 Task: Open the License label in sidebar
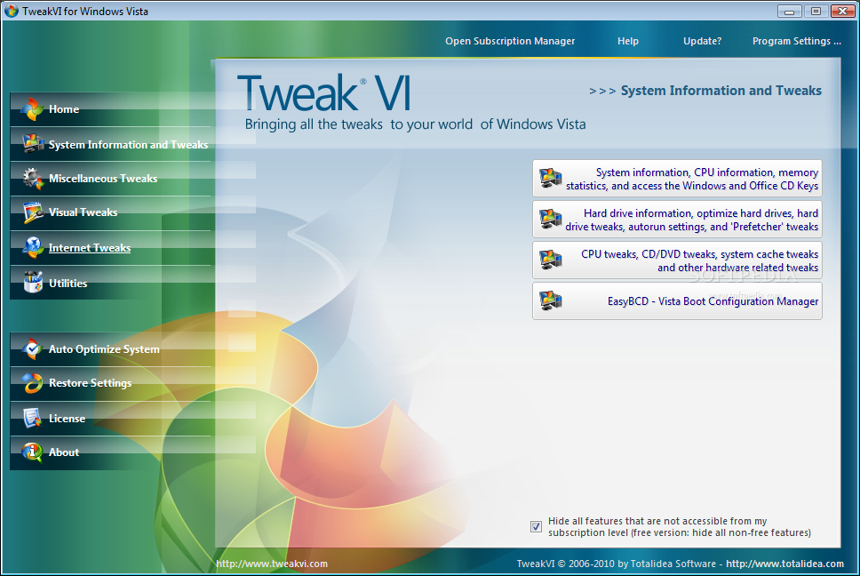[x=67, y=418]
